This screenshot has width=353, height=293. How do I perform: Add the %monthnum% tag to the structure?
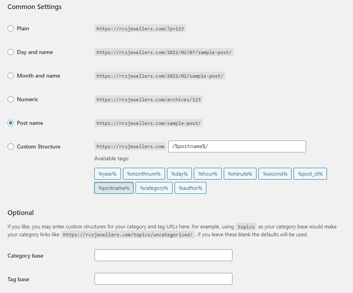144,174
